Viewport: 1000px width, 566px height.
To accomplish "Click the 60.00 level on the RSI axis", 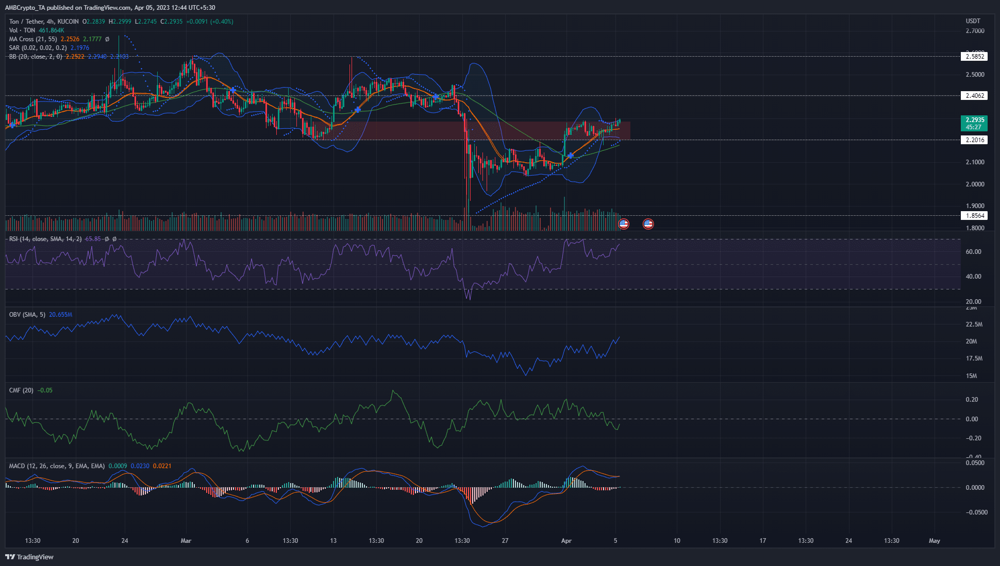I will (973, 252).
